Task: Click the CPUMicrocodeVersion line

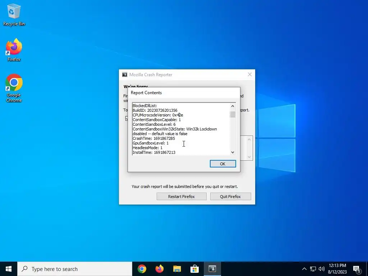Action: [x=158, y=115]
